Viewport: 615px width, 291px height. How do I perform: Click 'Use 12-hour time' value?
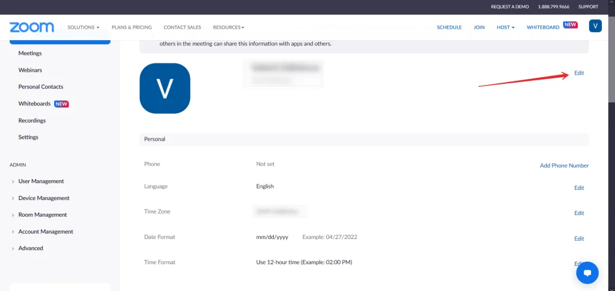point(304,262)
